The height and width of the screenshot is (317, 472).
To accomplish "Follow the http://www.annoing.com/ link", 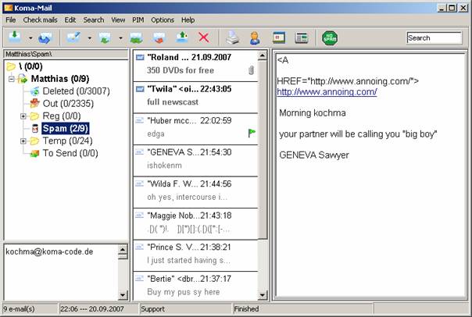I will (x=327, y=91).
